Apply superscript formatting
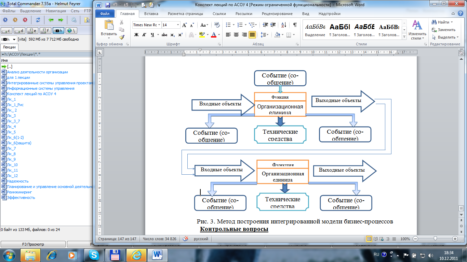The image size is (467, 262). point(180,35)
